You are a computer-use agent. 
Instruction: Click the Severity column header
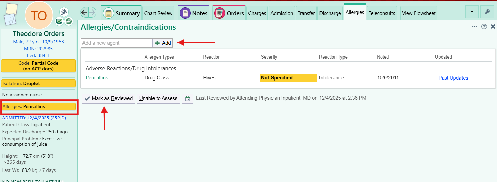269,57
